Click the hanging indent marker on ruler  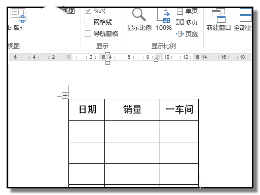(107, 60)
